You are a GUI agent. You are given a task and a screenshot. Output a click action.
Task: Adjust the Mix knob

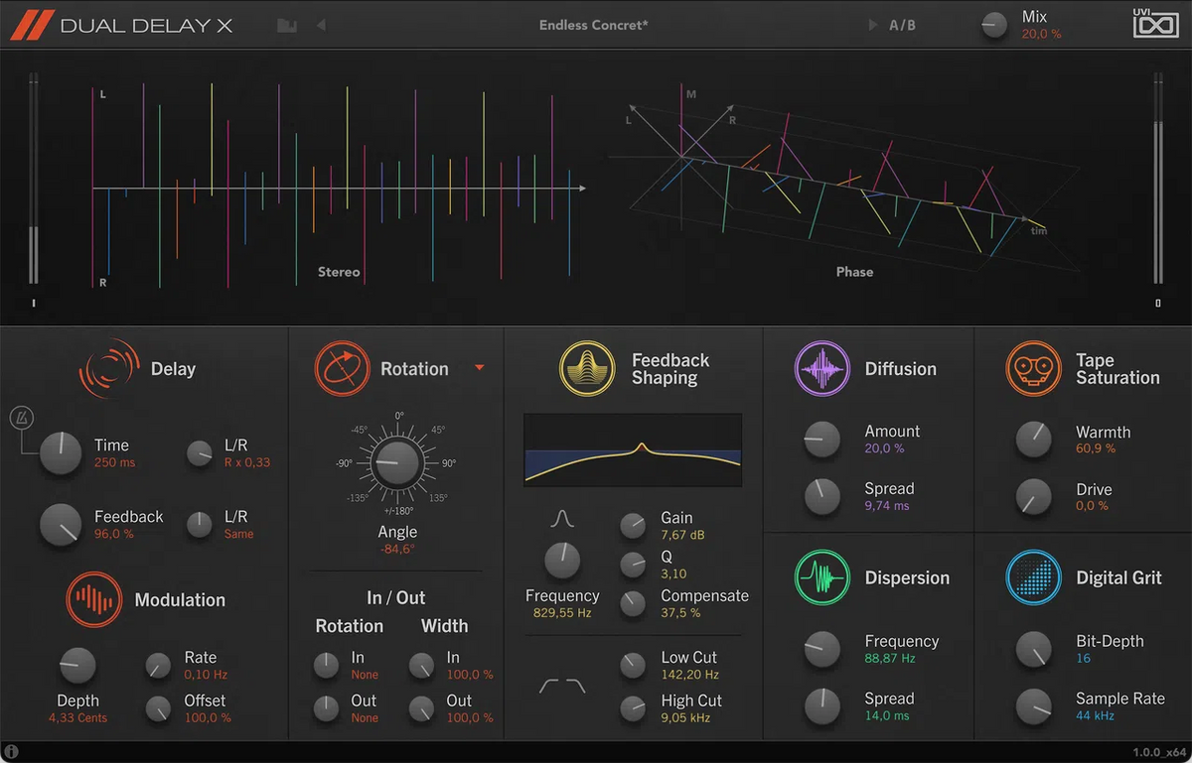point(993,25)
